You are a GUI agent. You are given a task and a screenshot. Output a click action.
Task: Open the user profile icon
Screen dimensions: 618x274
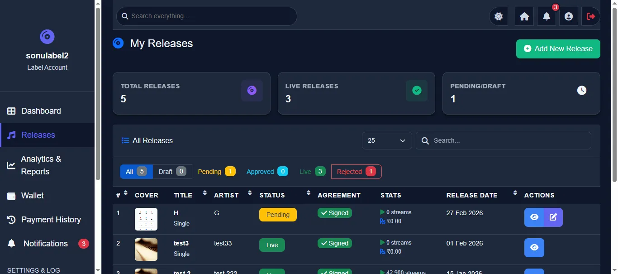[x=569, y=16]
